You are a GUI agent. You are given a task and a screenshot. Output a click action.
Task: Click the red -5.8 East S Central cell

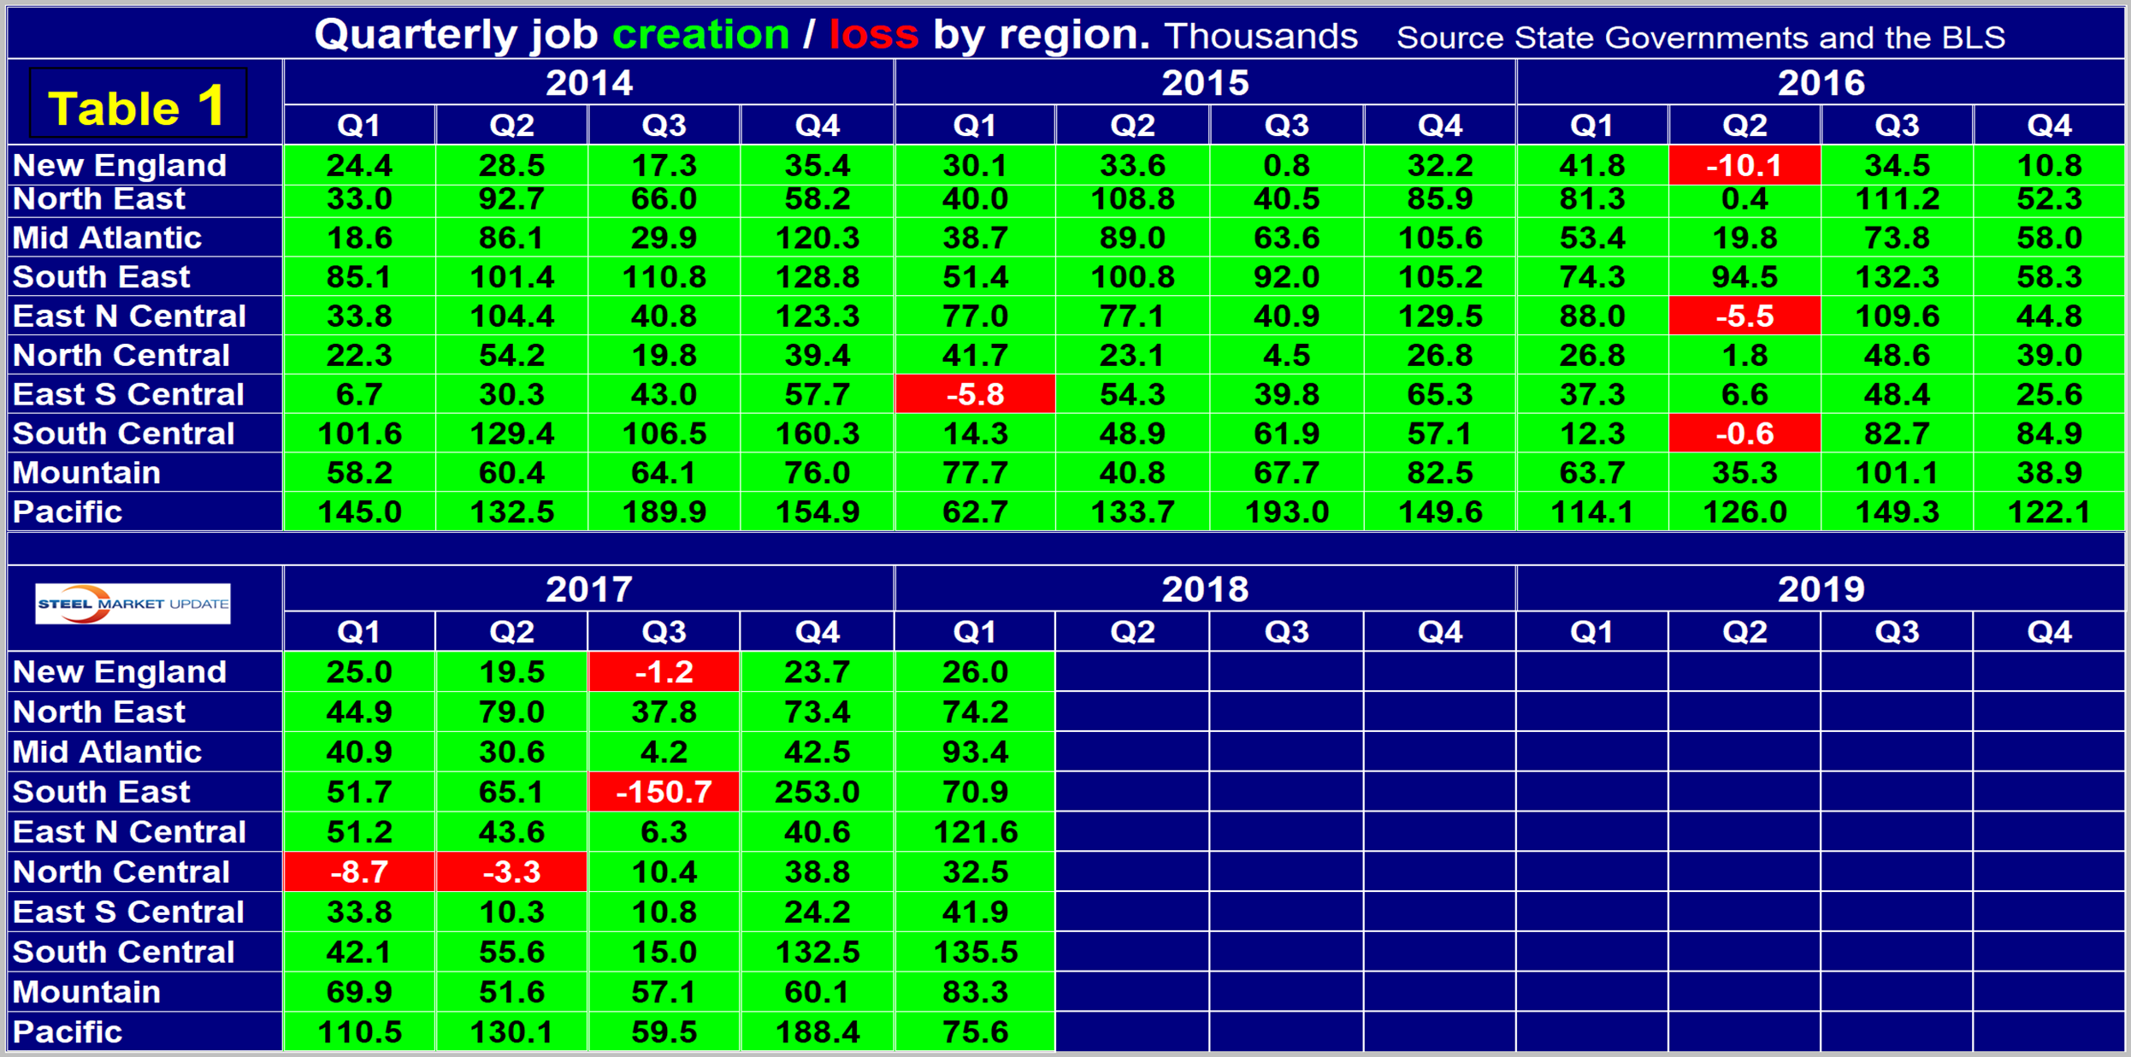975,394
